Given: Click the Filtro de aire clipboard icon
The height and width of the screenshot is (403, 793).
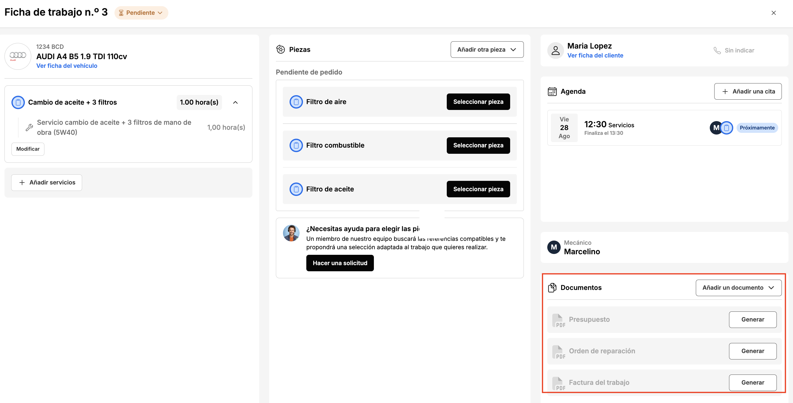Looking at the screenshot, I should tap(296, 102).
